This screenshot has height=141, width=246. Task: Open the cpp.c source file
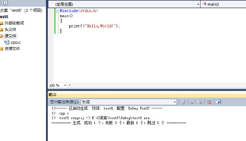[16, 42]
